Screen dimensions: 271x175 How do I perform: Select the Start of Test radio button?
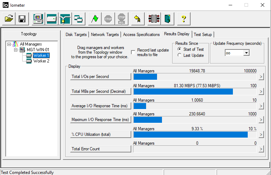pyautogui.click(x=180, y=49)
